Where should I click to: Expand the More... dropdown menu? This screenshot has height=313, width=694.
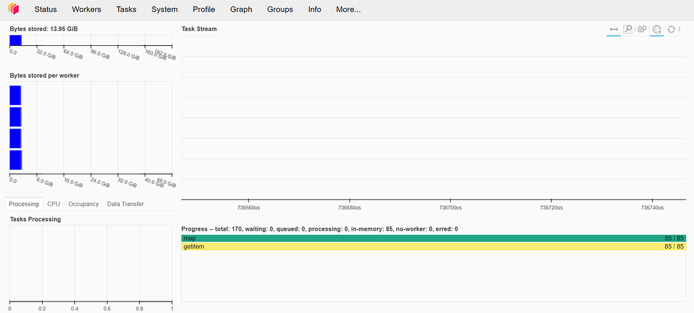coord(348,9)
